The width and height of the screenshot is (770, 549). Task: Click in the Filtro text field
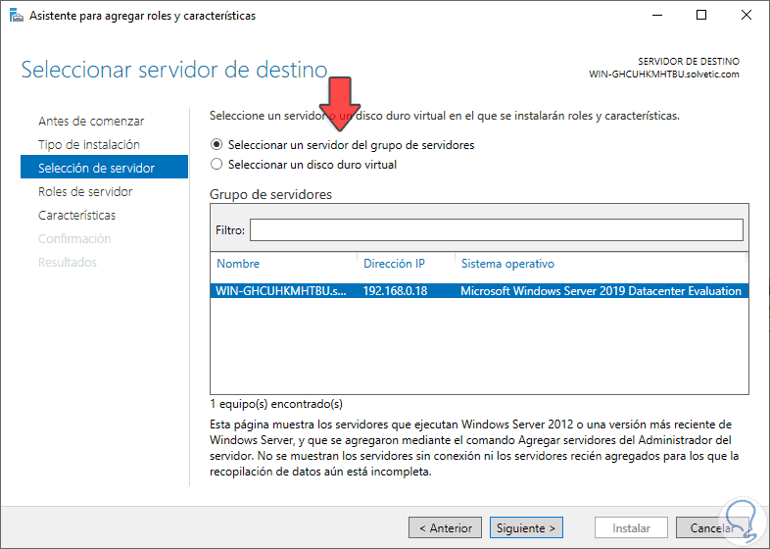(496, 230)
